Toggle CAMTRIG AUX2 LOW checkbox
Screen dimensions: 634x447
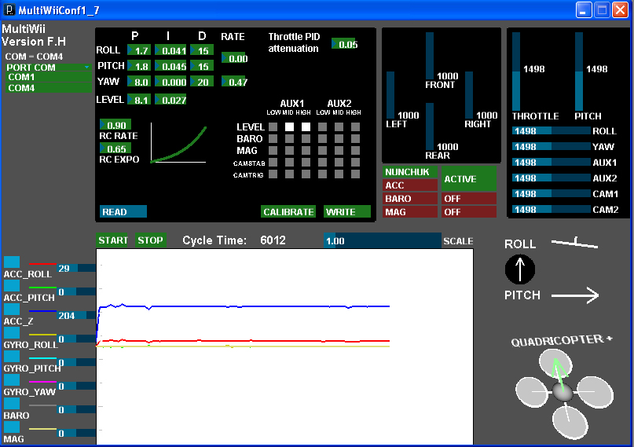tap(322, 174)
